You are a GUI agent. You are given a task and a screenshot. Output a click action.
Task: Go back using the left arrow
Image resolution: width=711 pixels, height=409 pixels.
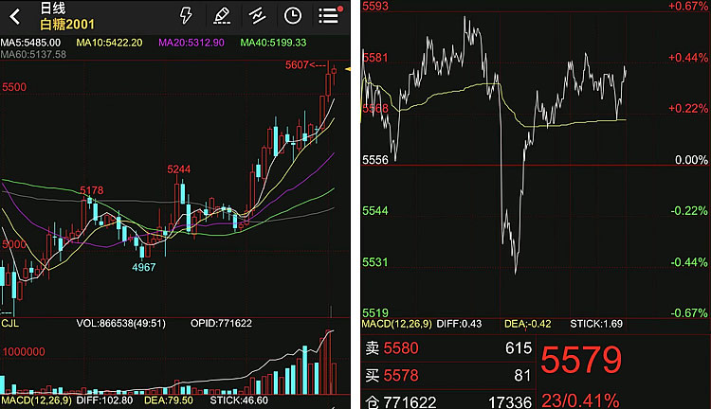15,16
